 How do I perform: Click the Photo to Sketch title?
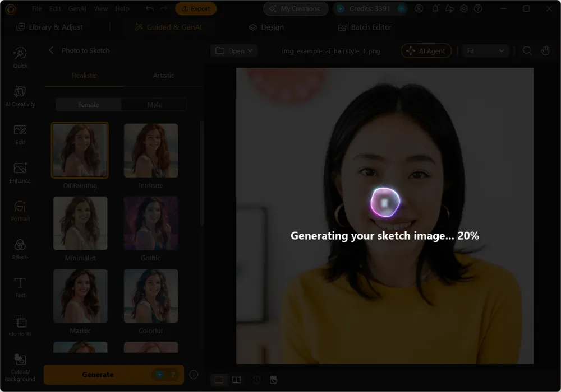coord(85,51)
